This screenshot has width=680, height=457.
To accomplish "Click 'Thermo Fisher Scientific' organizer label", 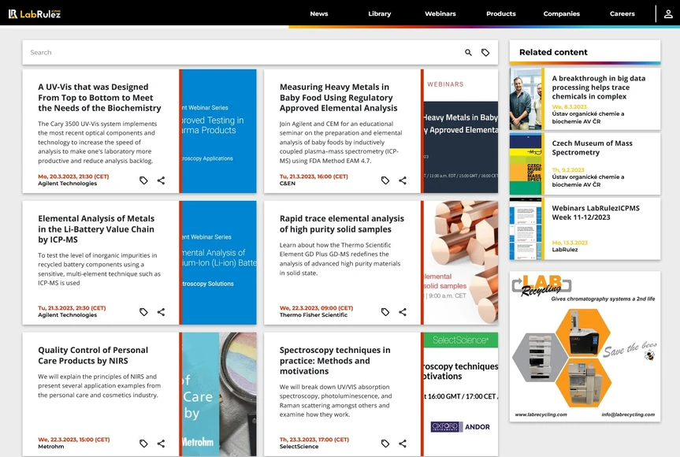I will pyautogui.click(x=313, y=315).
